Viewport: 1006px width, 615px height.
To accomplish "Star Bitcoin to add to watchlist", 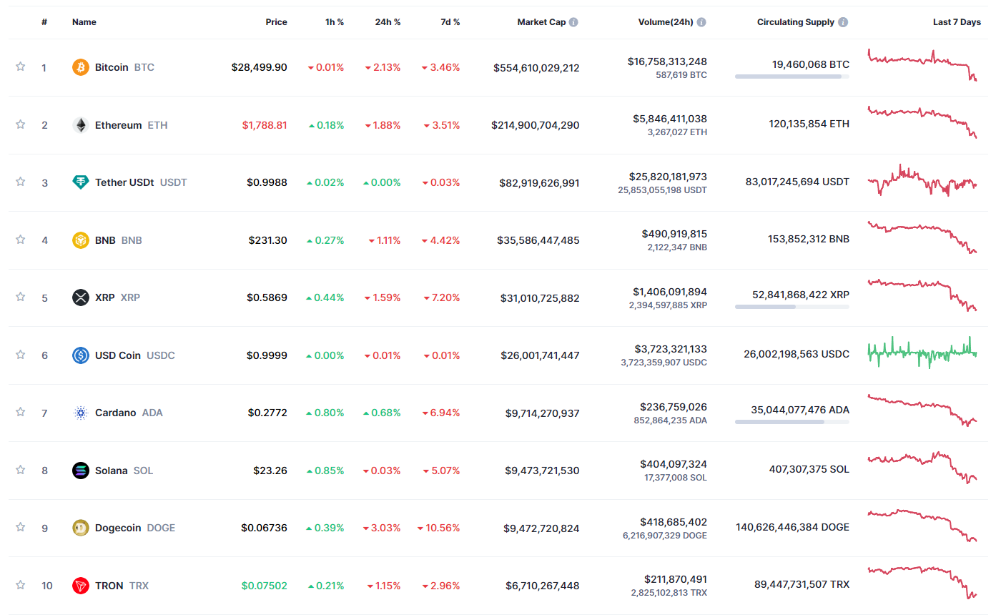I will (21, 67).
